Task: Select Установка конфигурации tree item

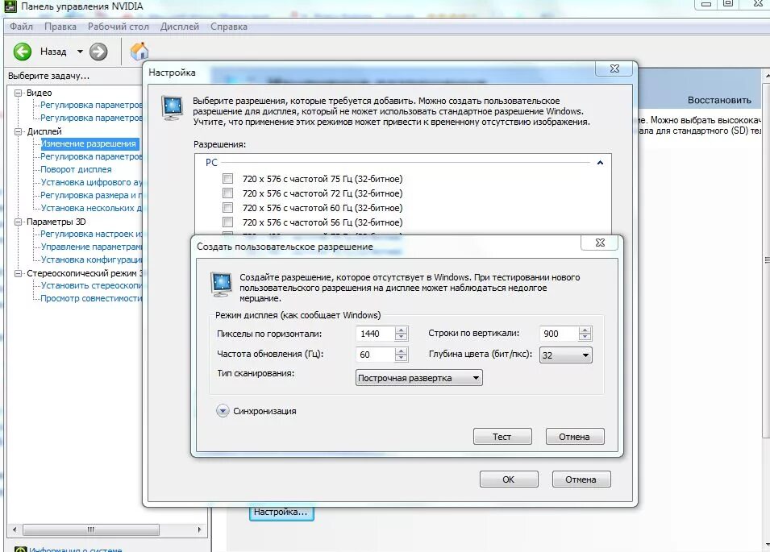Action: (91, 259)
